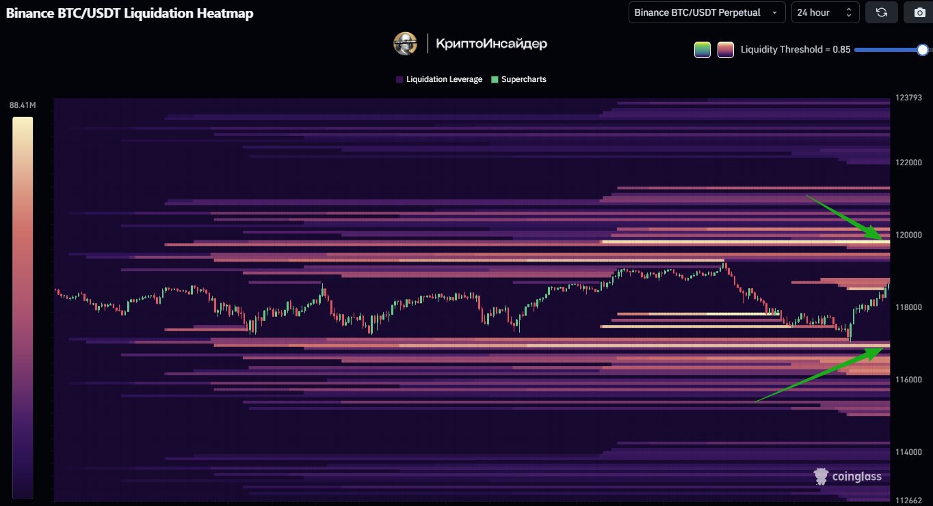Select the green-blue color theme swatch

point(702,50)
